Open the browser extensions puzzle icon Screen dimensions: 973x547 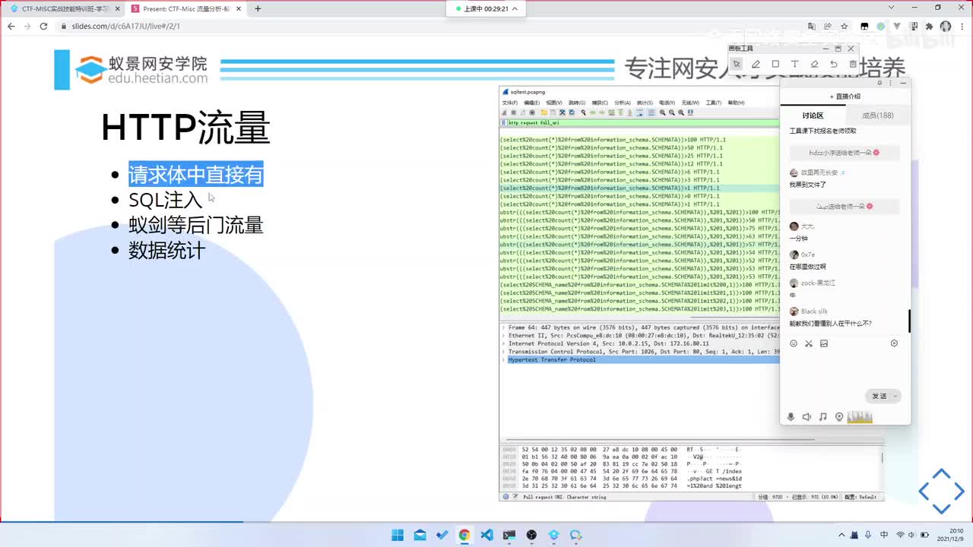929,26
